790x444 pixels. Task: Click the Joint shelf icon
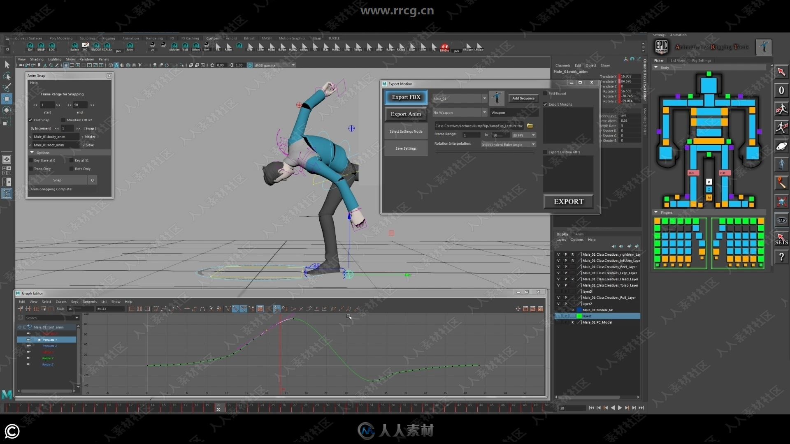[130, 46]
